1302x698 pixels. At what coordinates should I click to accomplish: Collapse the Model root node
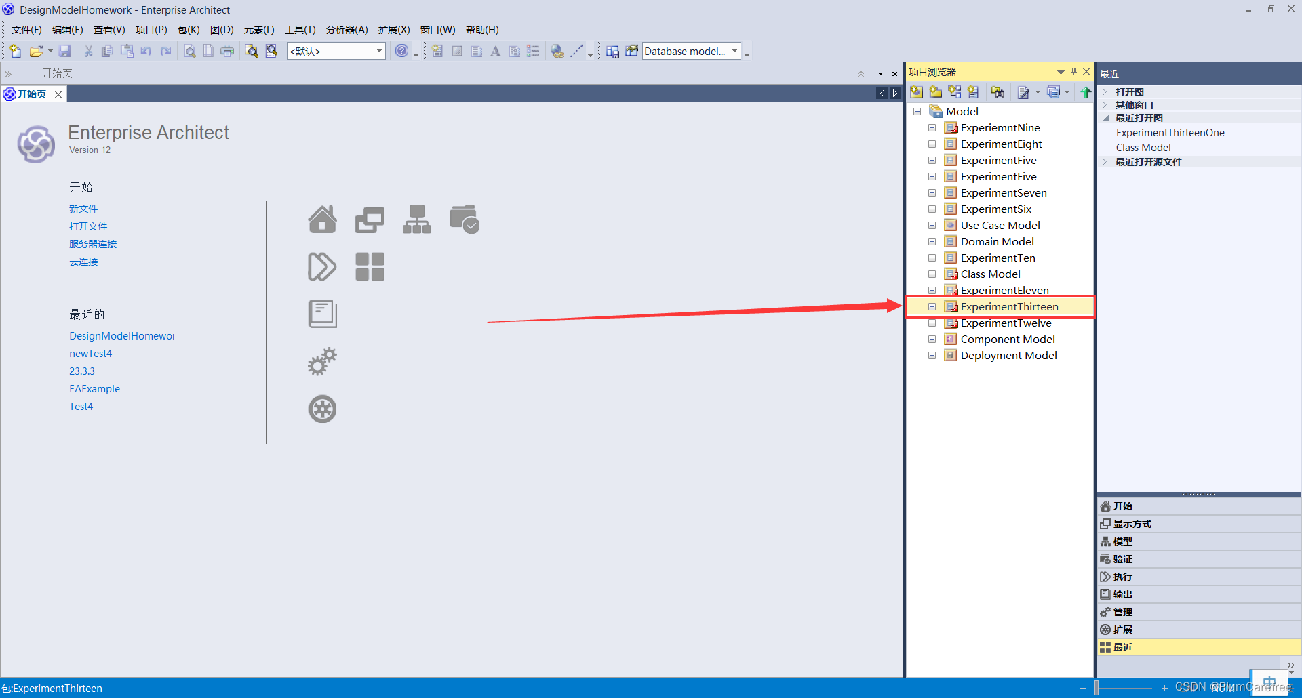click(917, 111)
